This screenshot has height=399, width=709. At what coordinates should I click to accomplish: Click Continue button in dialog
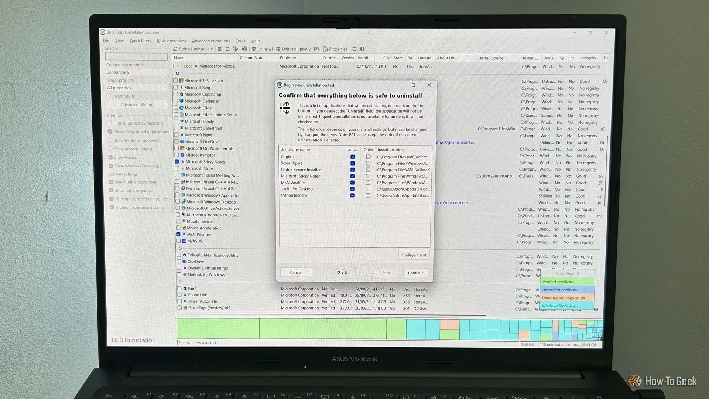pos(416,273)
